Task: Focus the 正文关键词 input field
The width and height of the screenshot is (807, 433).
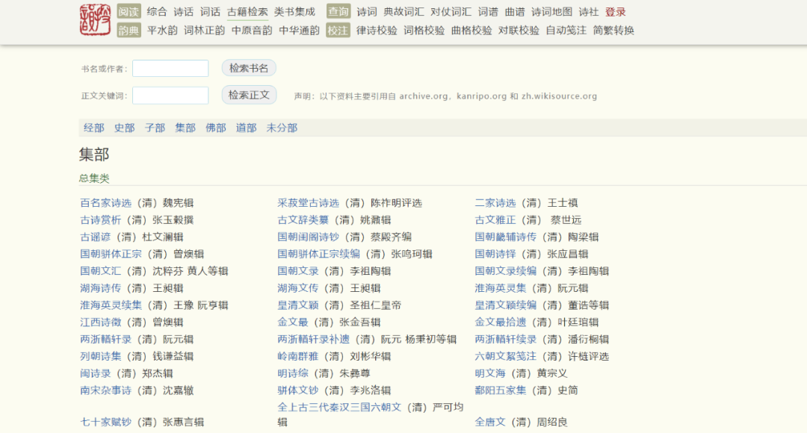Action: [x=170, y=95]
